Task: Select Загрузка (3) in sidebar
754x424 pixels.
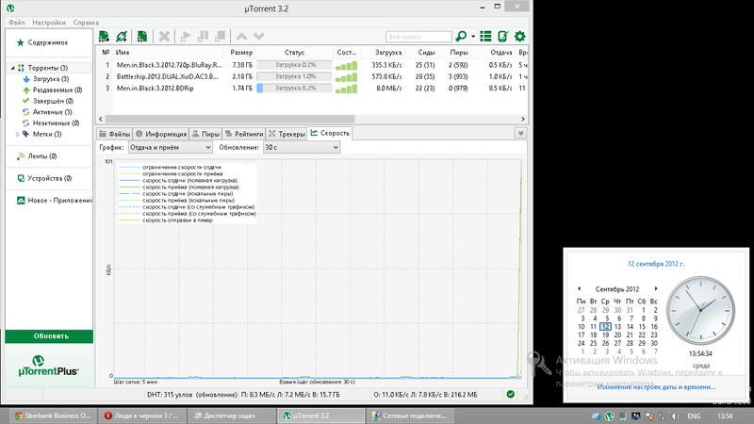Action: [x=51, y=79]
